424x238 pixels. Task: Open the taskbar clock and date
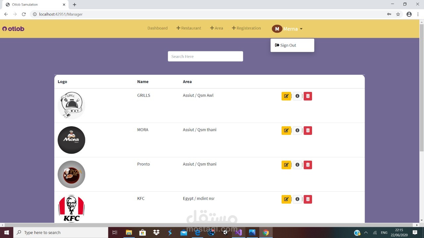pos(399,232)
